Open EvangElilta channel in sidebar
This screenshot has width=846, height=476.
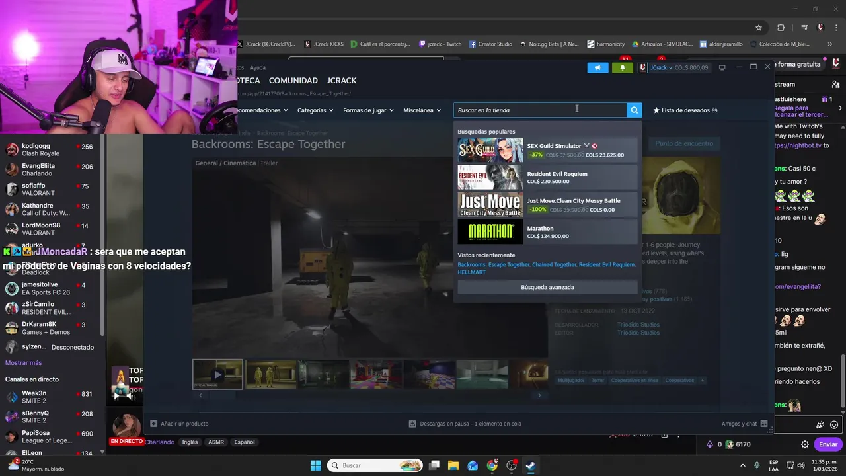[50, 169]
